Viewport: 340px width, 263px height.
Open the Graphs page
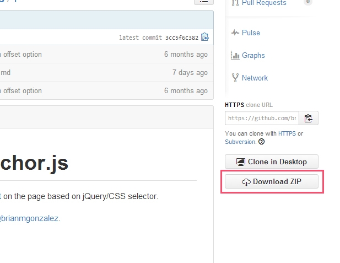pyautogui.click(x=253, y=55)
